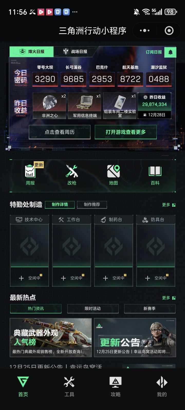Toggle the 订阅日报 bell subscription

[x=170, y=52]
